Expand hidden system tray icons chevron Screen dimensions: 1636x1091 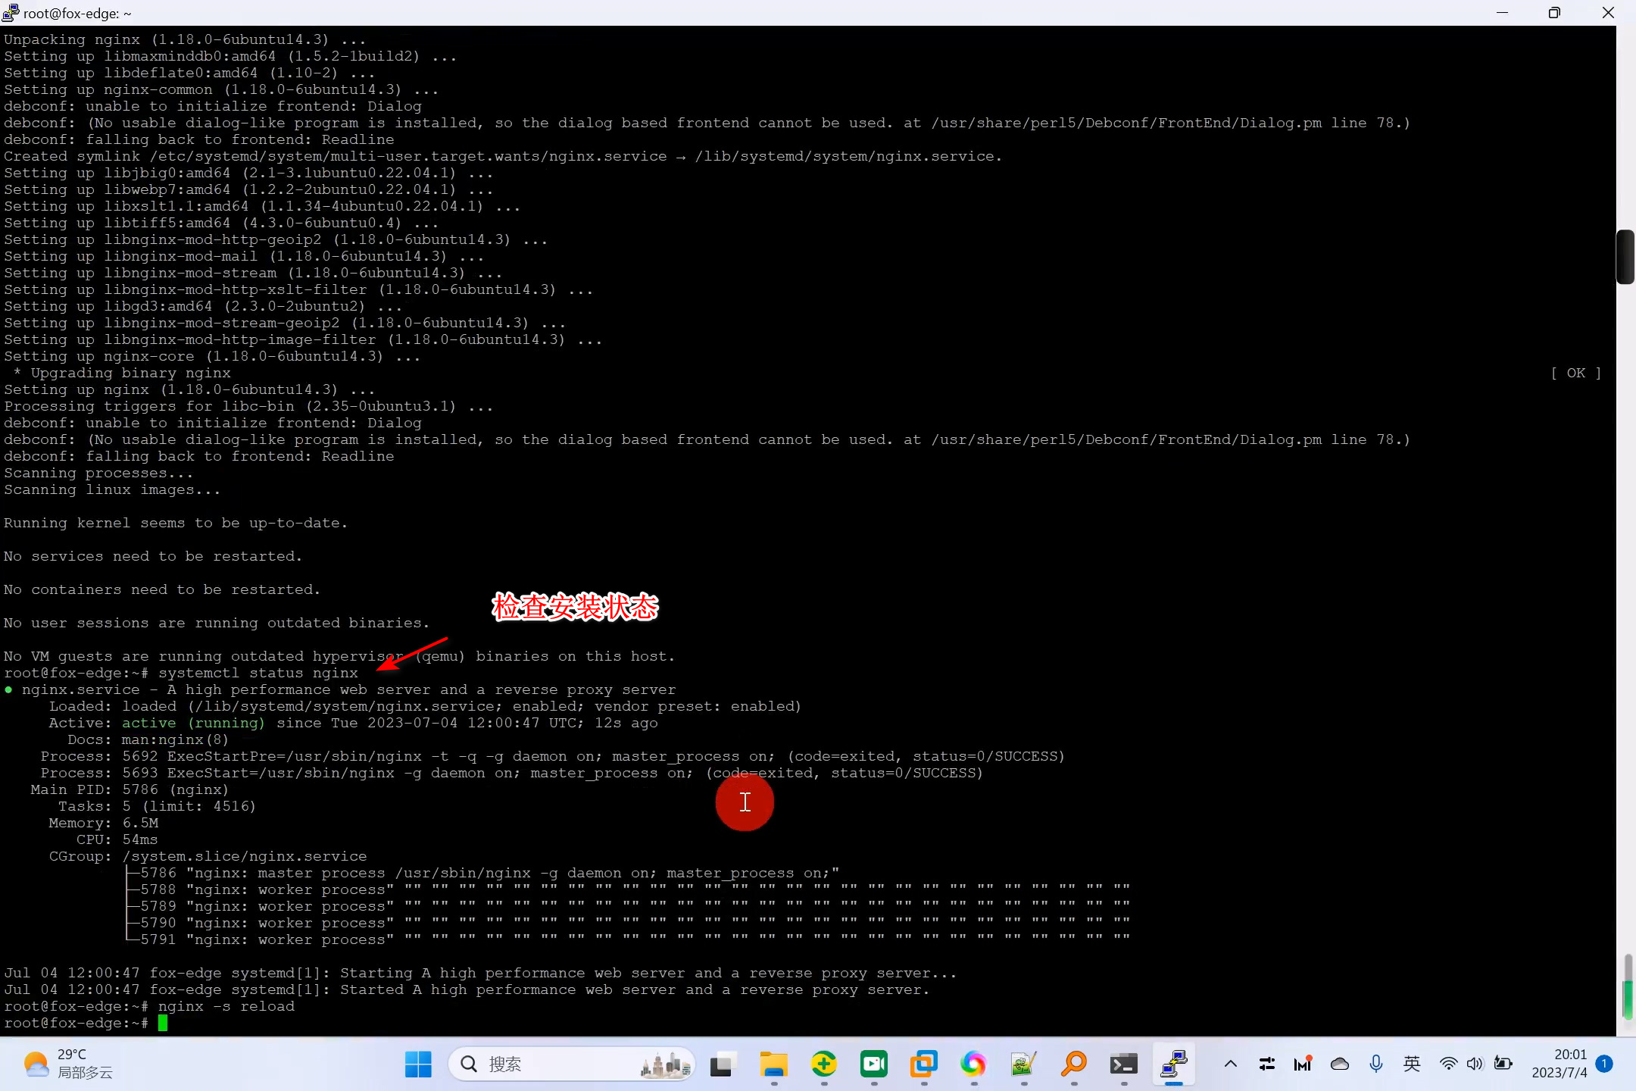tap(1231, 1064)
